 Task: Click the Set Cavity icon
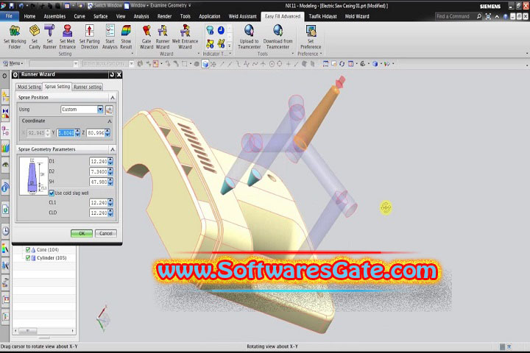click(x=35, y=38)
